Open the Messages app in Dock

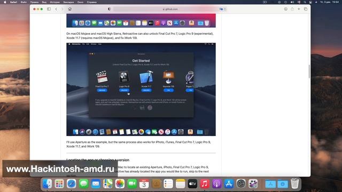click(x=83, y=183)
